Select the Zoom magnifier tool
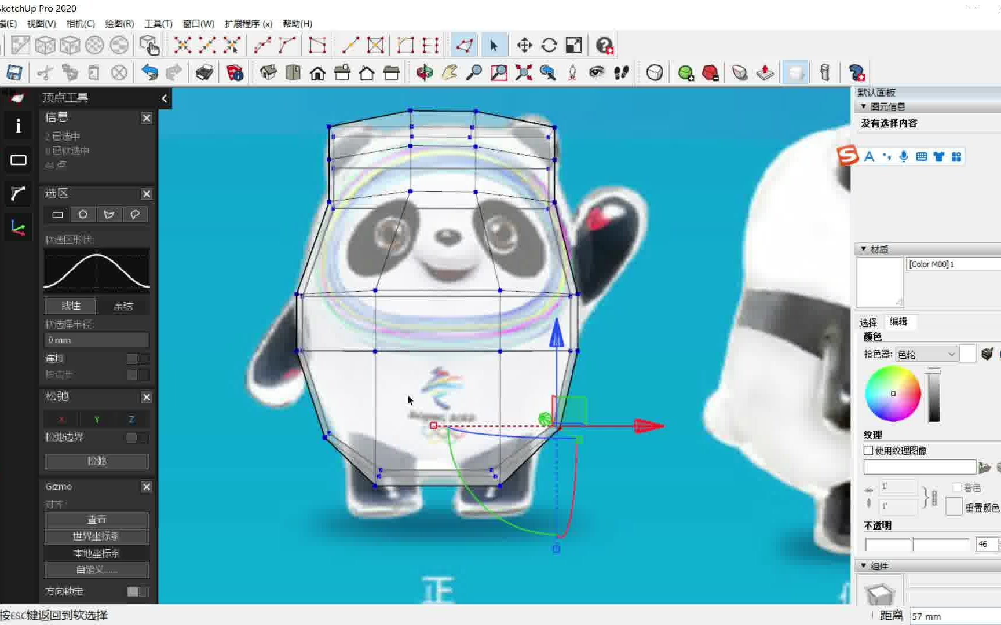 tap(474, 73)
